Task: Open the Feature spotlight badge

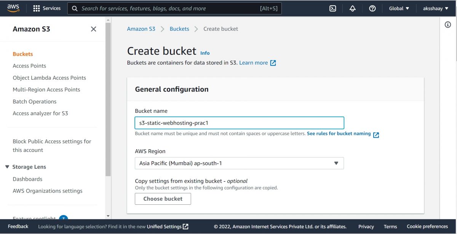Action: coord(64,219)
